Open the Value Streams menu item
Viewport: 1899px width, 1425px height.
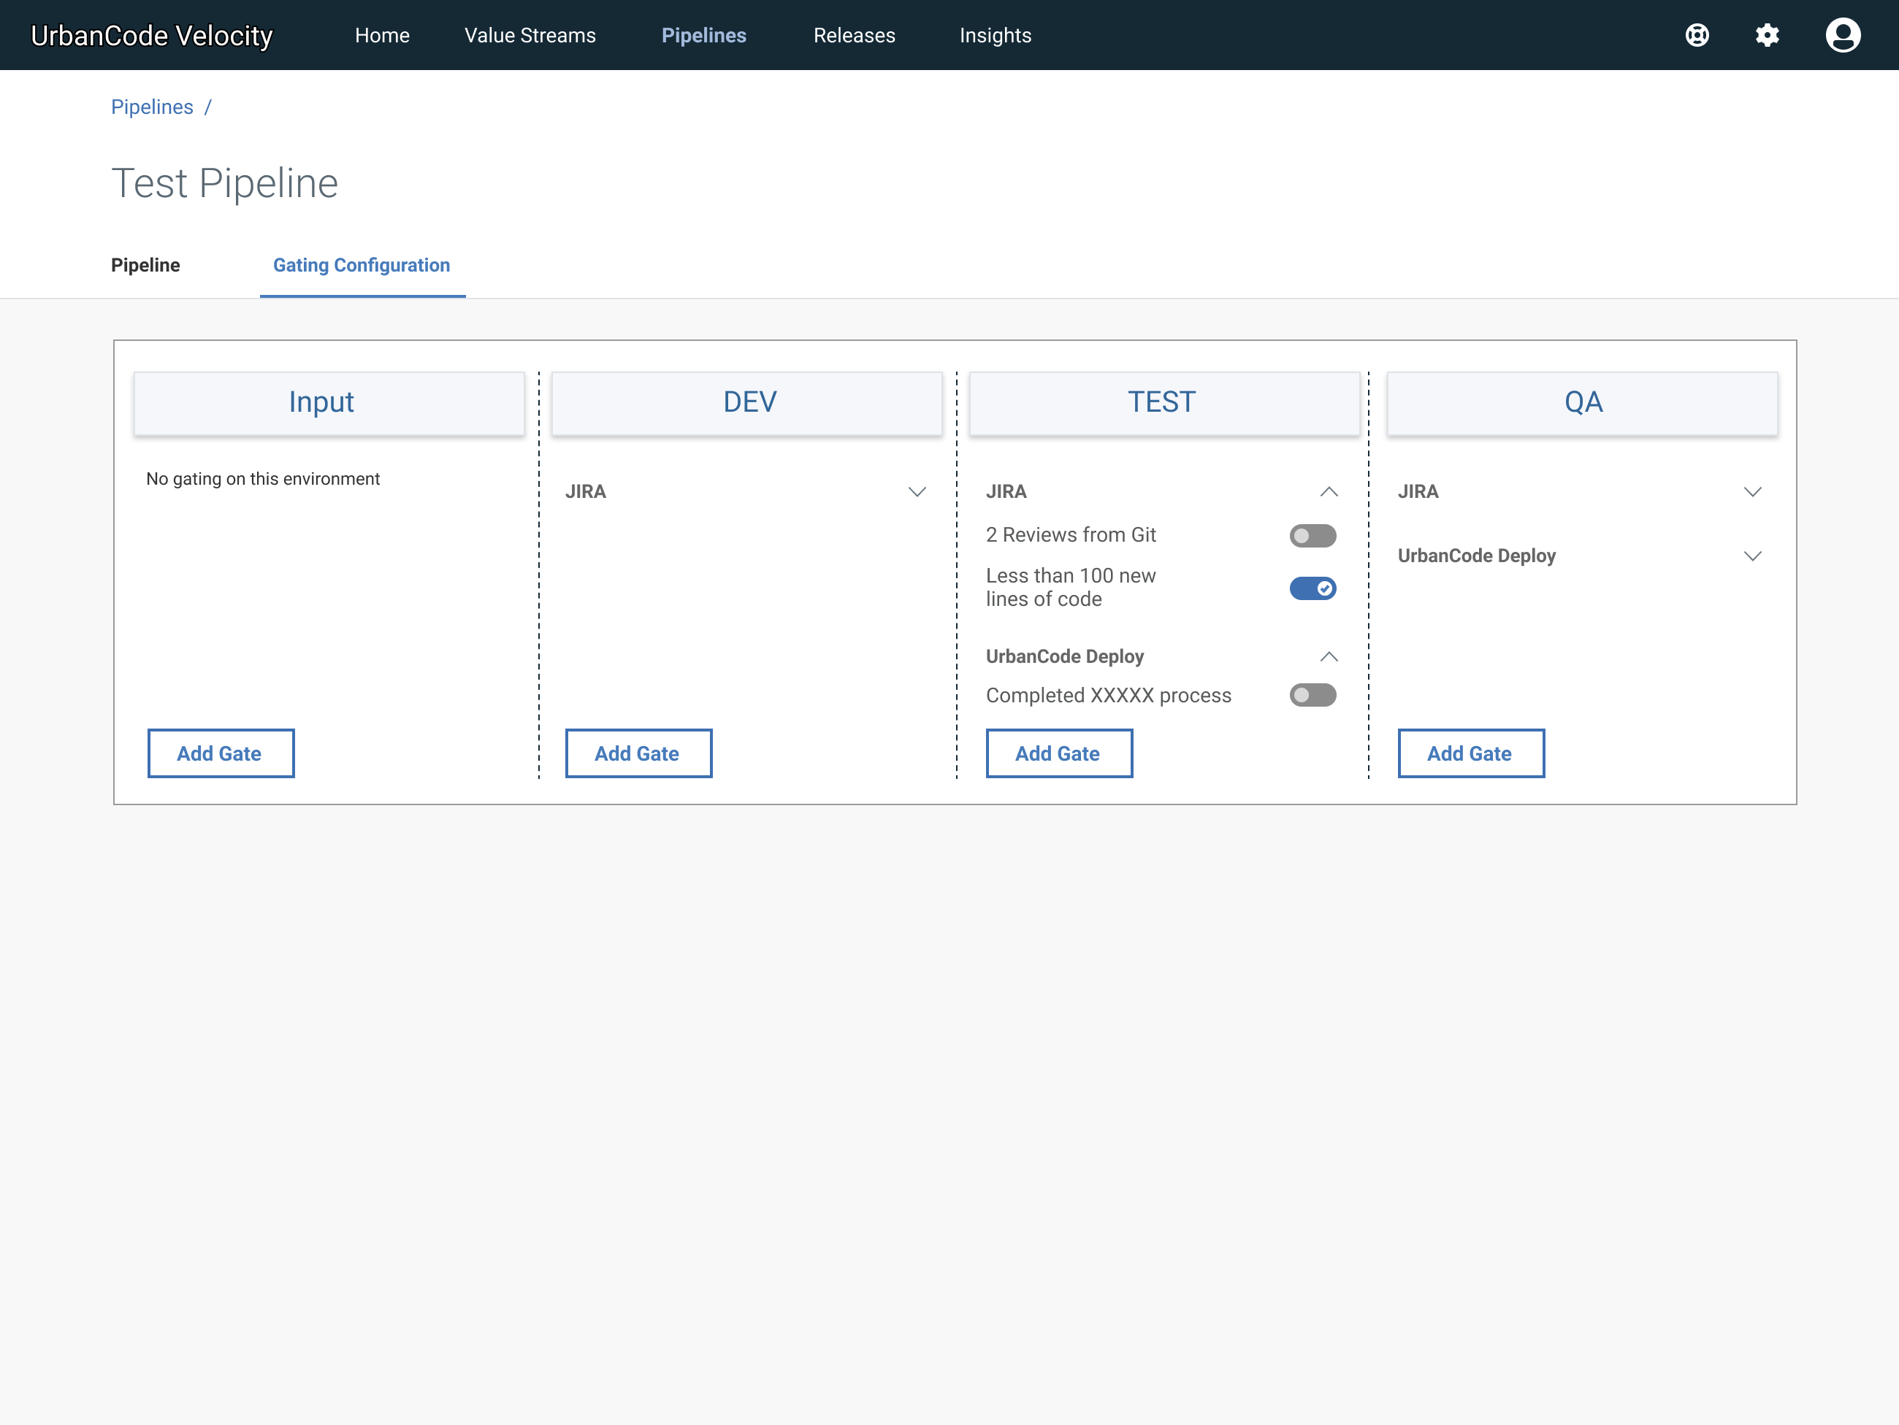pyautogui.click(x=530, y=35)
